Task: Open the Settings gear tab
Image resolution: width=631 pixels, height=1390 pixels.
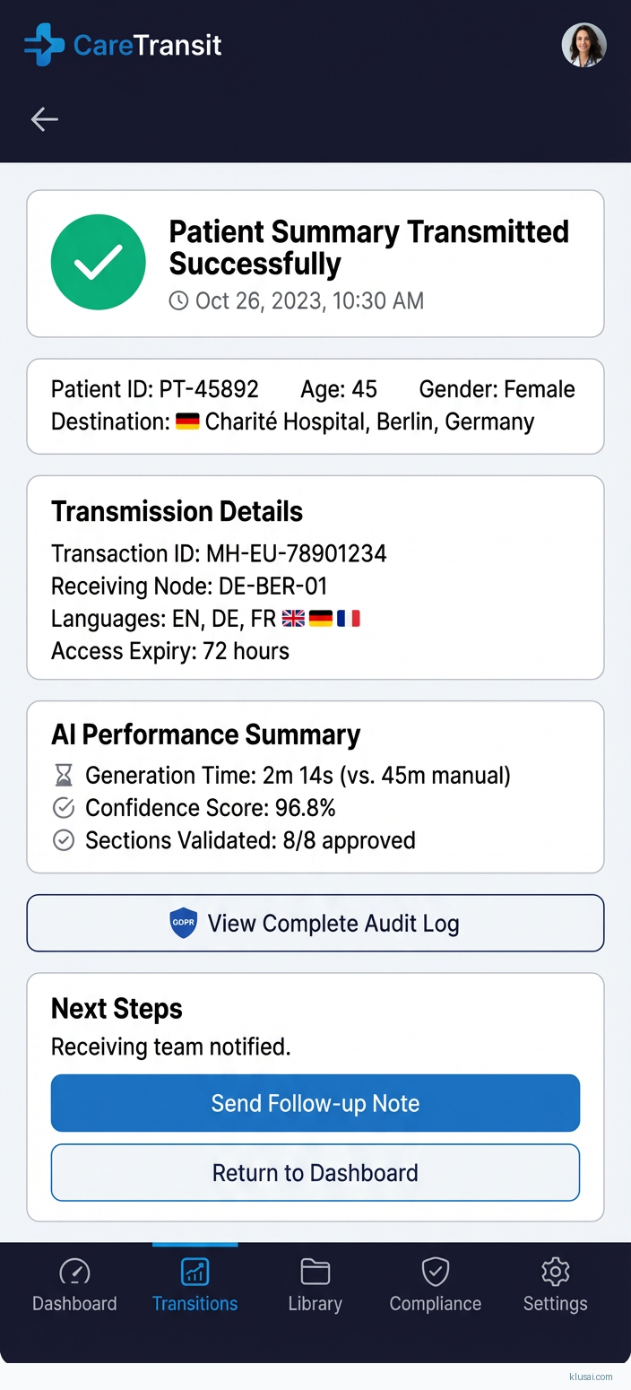Action: tap(555, 1285)
